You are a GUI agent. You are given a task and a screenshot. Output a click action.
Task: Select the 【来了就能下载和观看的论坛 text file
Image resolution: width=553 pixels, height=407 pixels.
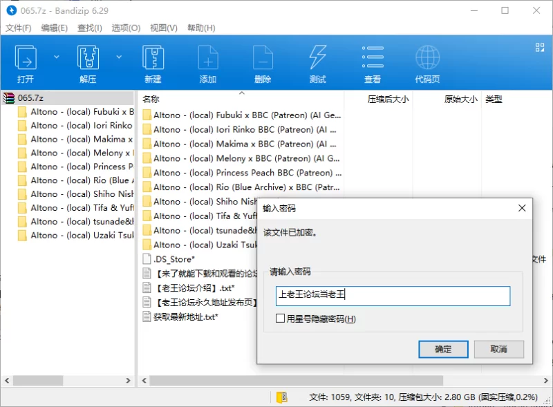click(200, 274)
